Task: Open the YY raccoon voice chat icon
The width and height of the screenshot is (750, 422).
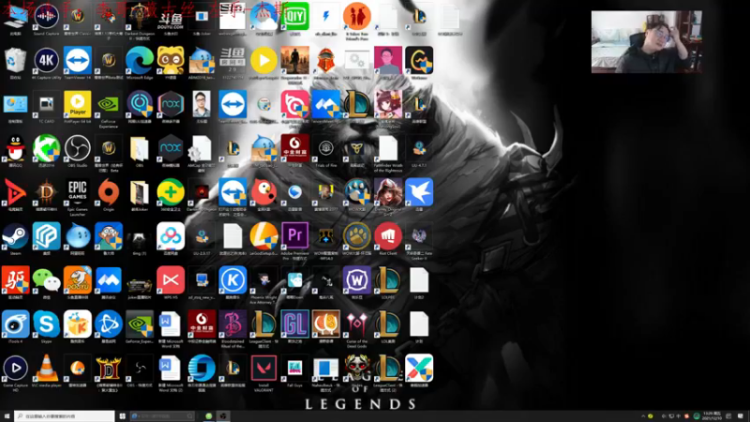Action: point(171,61)
